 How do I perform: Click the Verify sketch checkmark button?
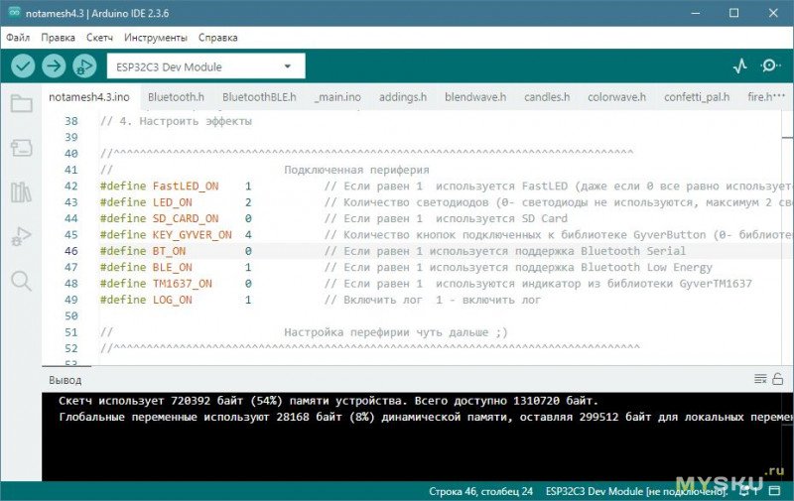click(23, 66)
